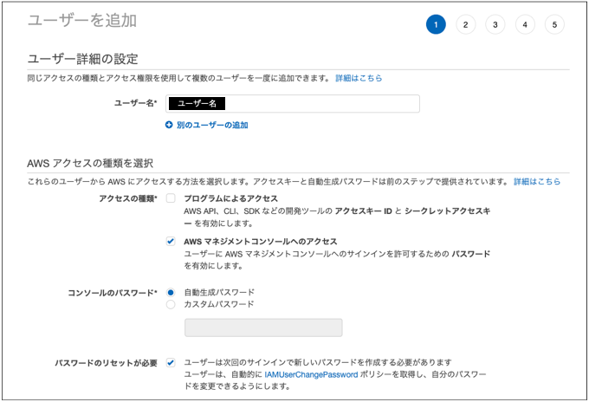Image resolution: width=589 pixels, height=402 pixels.
Task: Open 詳細はこちら link under AWS アクセスの種類を選択
Action: tap(537, 181)
